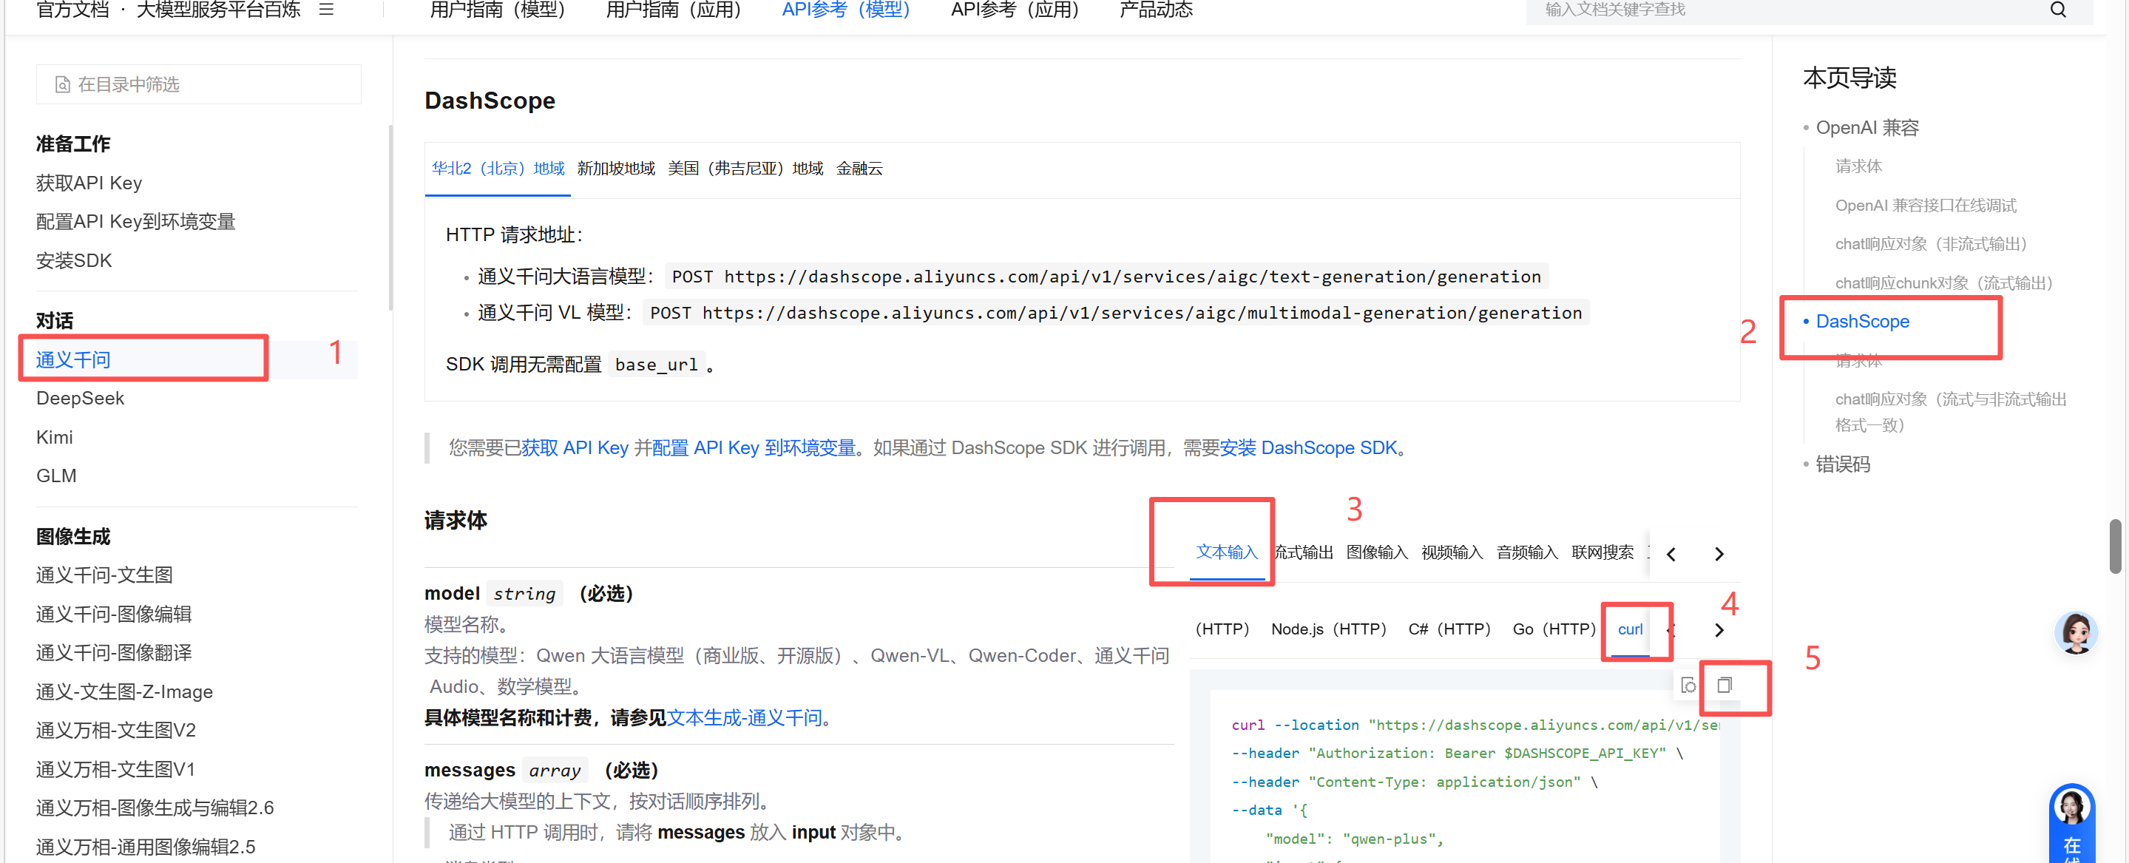2129x863 pixels.
Task: Open 文本生成-通义千问 link
Action: click(x=744, y=717)
